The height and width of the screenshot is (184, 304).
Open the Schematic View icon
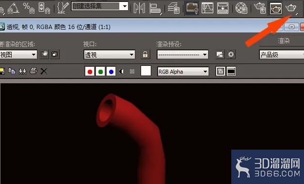[x=223, y=8]
